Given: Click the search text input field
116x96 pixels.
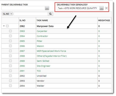Looking at the screenshot, I should [x=31, y=14].
